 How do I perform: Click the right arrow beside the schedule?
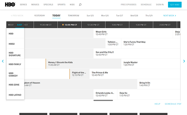click(x=184, y=61)
